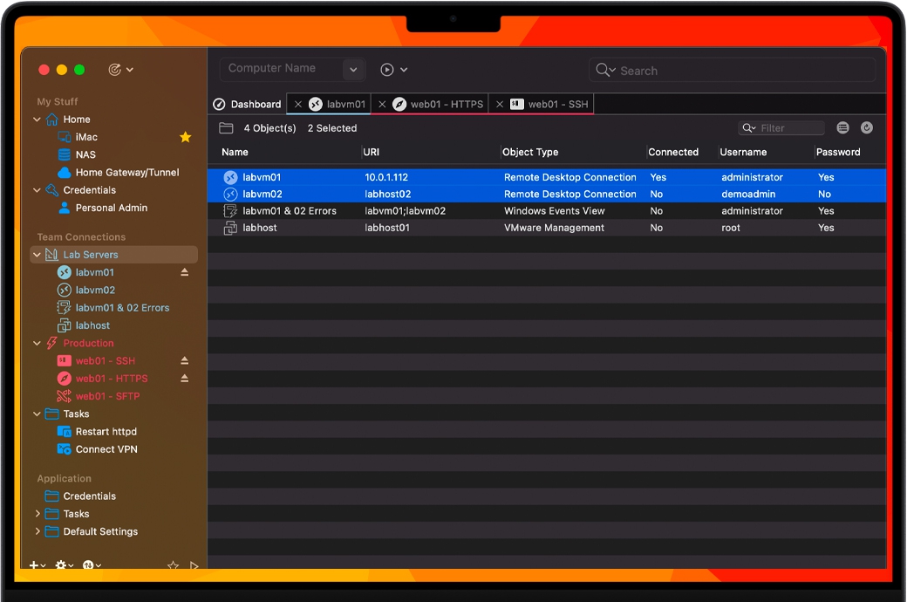Screen dimensions: 907x602
Task: Collapse the Team Connections Tasks folder
Action: 37,414
